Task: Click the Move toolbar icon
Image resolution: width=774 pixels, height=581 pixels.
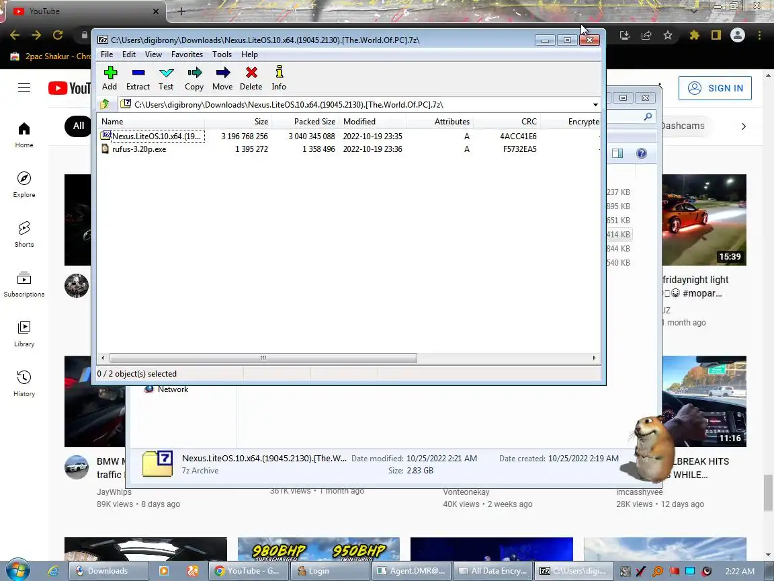Action: point(222,78)
